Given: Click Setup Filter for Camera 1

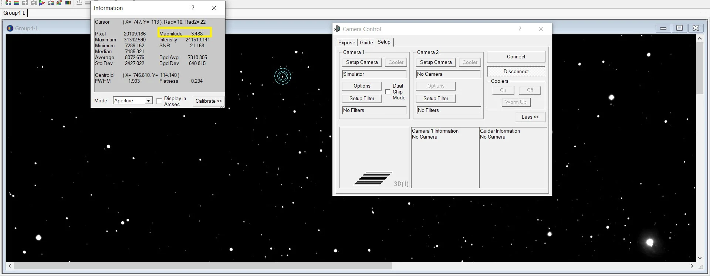Looking at the screenshot, I should (362, 98).
